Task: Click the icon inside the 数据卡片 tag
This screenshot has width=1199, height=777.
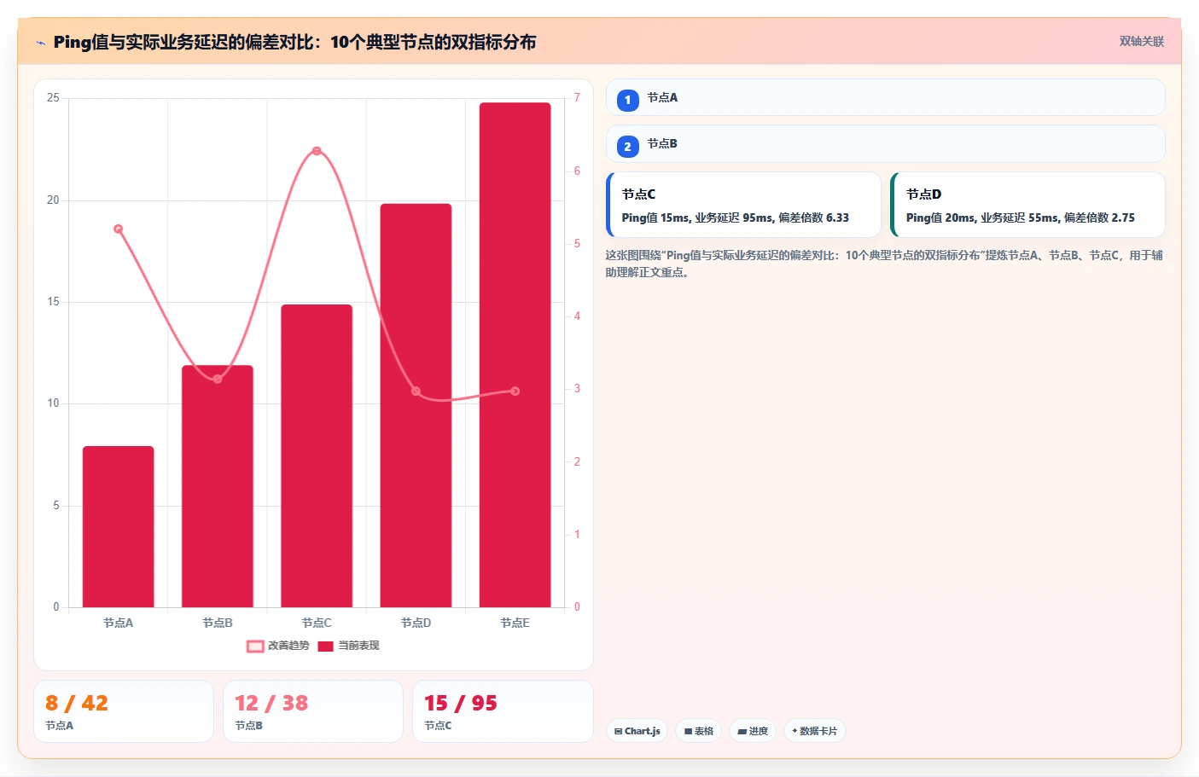Action: [x=794, y=731]
